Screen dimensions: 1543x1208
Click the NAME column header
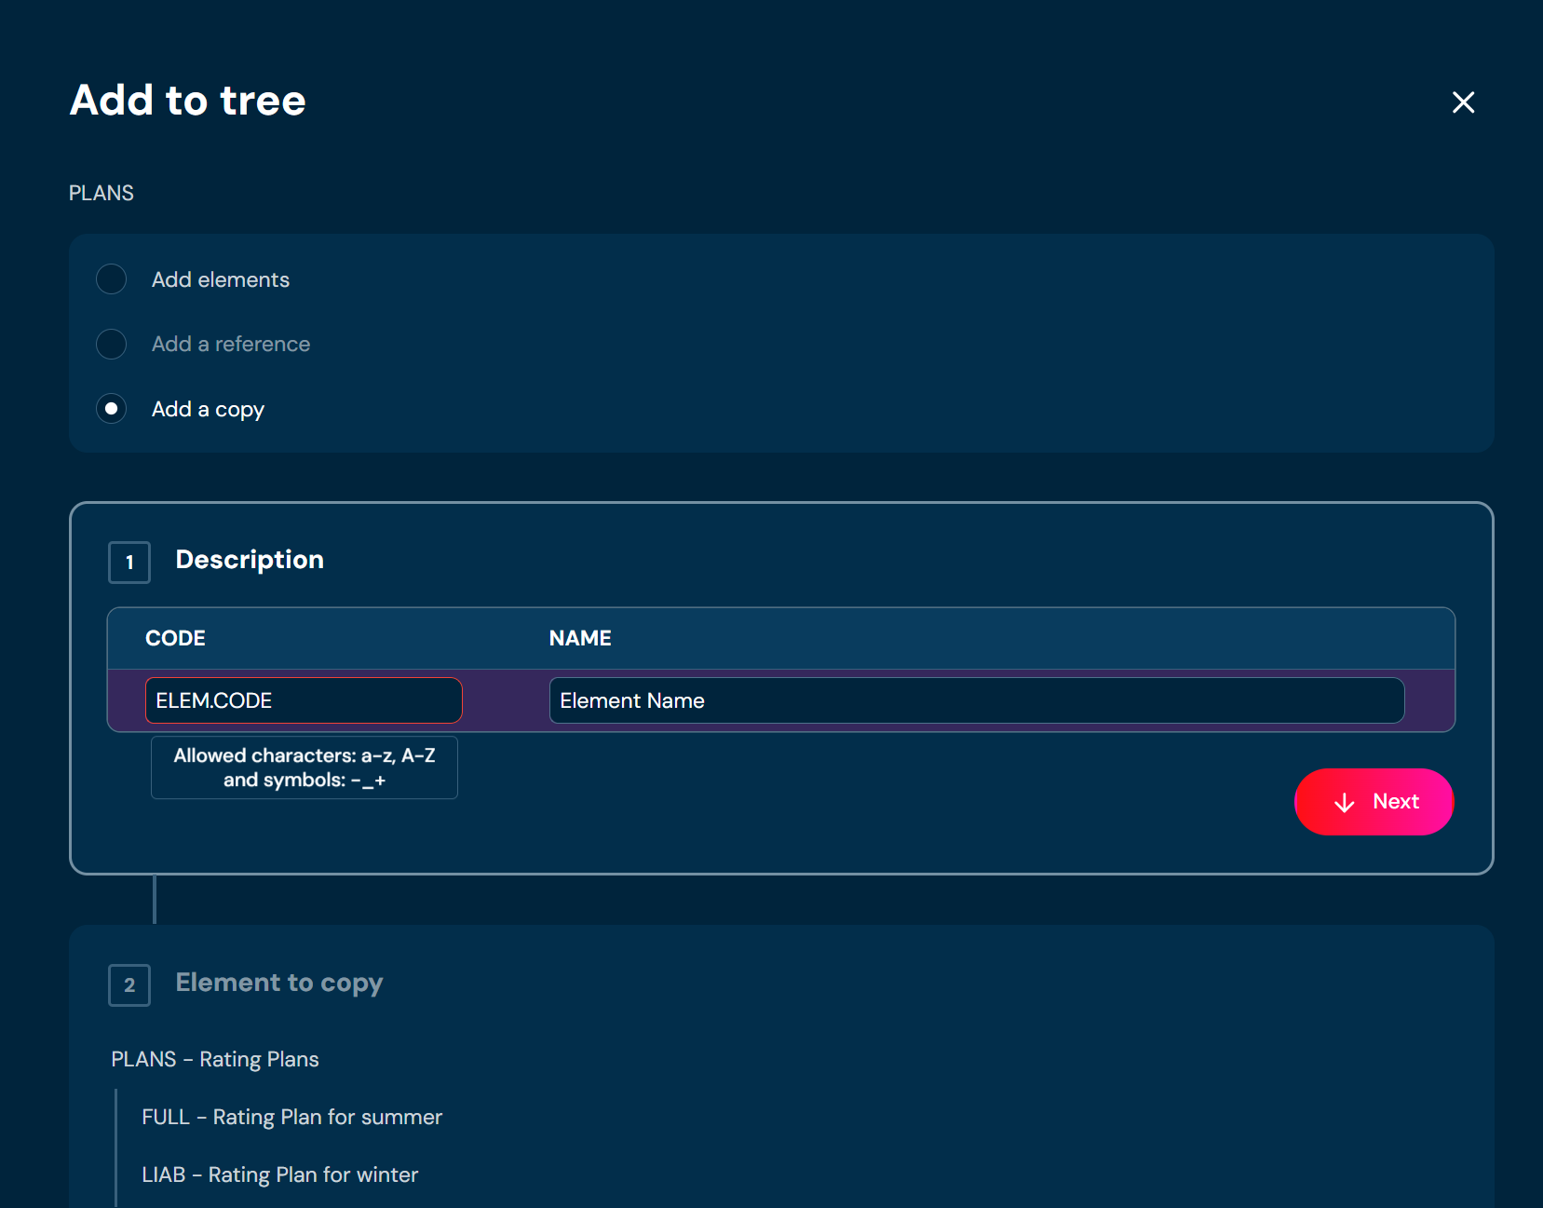point(580,639)
